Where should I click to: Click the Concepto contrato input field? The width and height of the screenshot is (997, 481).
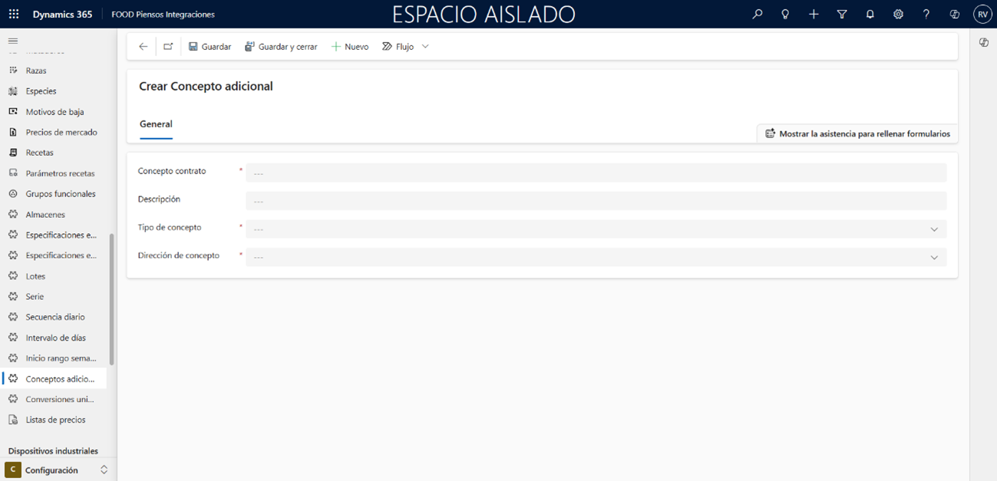tap(596, 173)
